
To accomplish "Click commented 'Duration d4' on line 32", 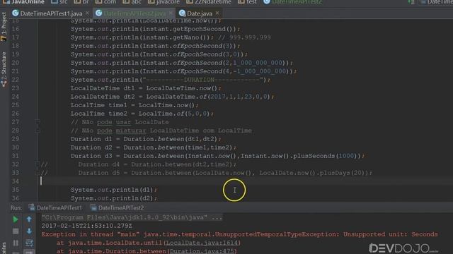I will (99, 164).
